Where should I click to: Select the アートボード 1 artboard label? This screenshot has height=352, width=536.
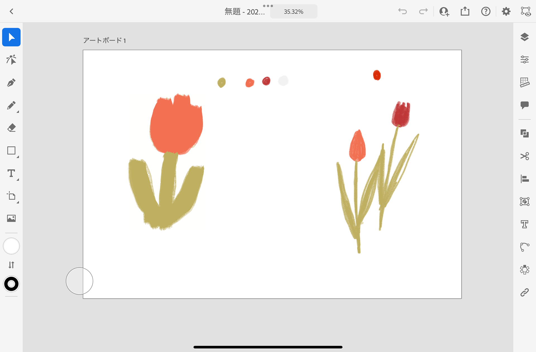pos(104,40)
